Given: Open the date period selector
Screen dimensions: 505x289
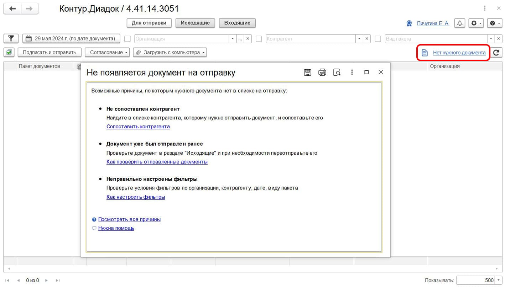Looking at the screenshot, I should click(x=71, y=38).
